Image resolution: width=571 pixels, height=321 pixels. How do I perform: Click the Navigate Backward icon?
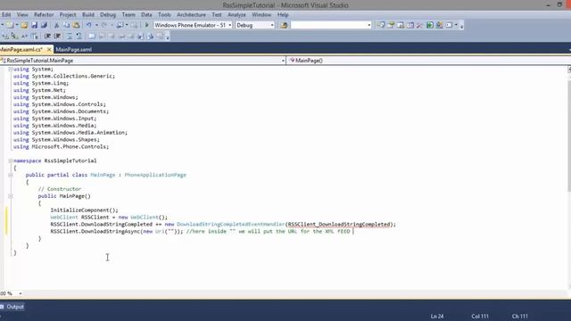coord(120,25)
